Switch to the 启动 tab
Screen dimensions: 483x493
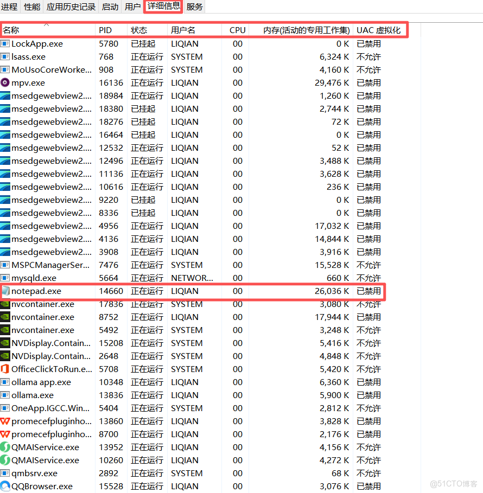110,7
